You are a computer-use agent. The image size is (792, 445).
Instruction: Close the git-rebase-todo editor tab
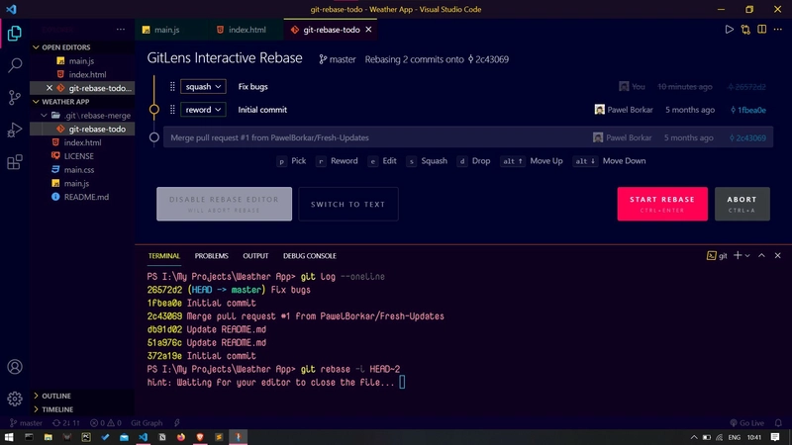[x=368, y=30]
